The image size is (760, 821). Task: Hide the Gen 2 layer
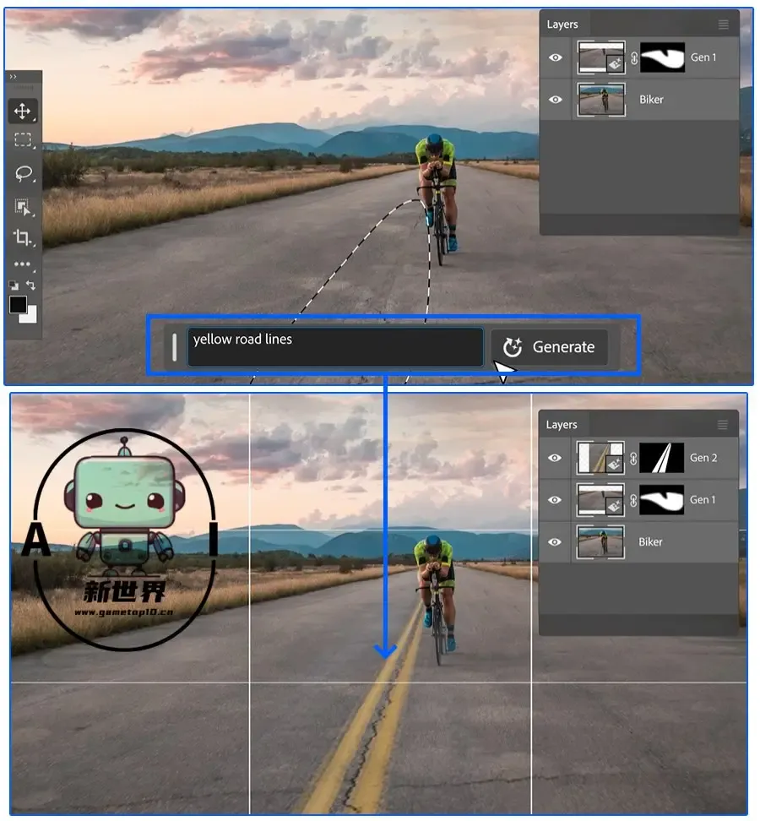coord(554,458)
